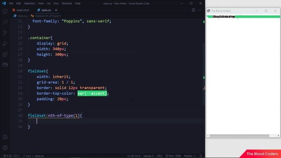This screenshot has width=281, height=158.
Task: Click the css check status item
Action: click(26, 156)
